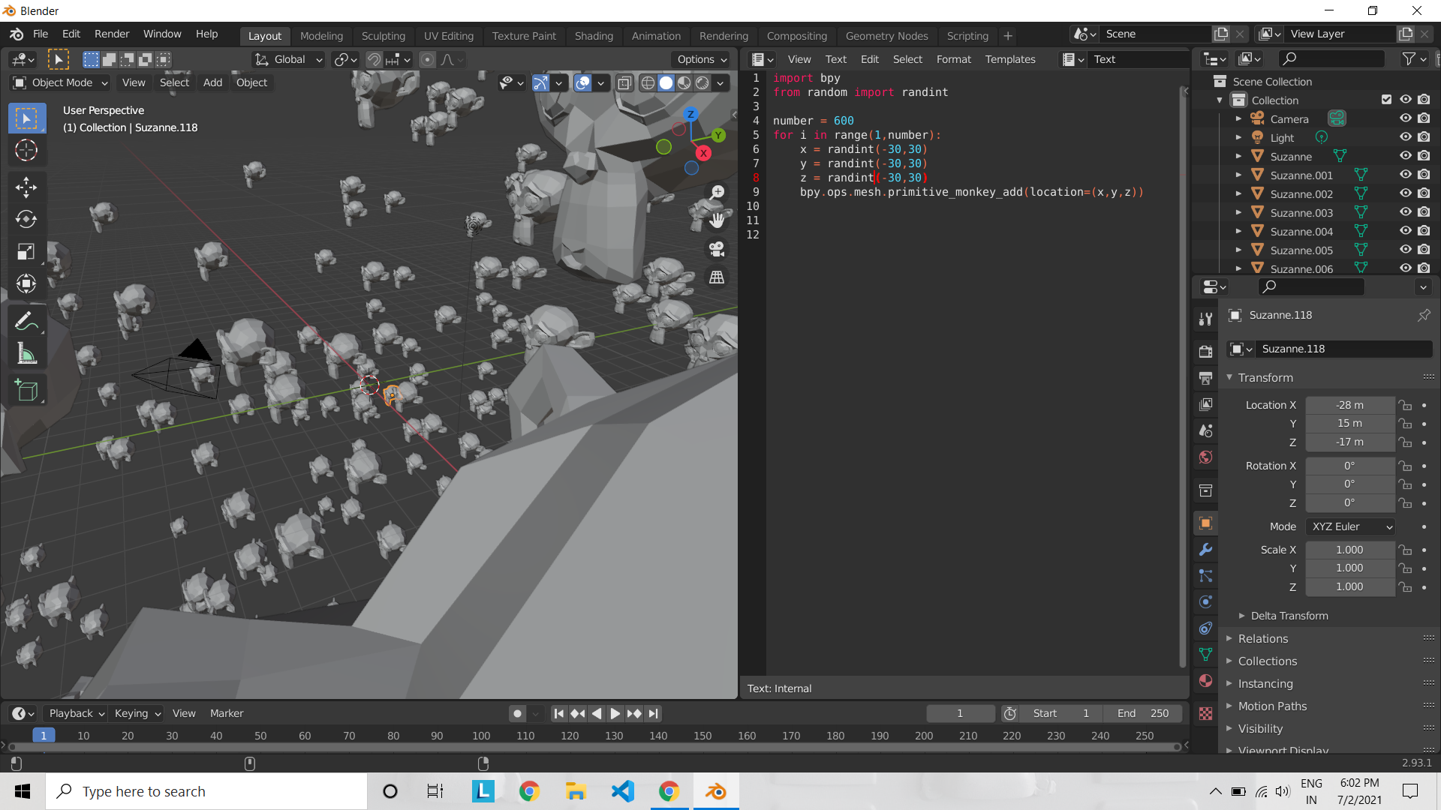Expand the Delta Transform section
The image size is (1441, 810).
1289,616
